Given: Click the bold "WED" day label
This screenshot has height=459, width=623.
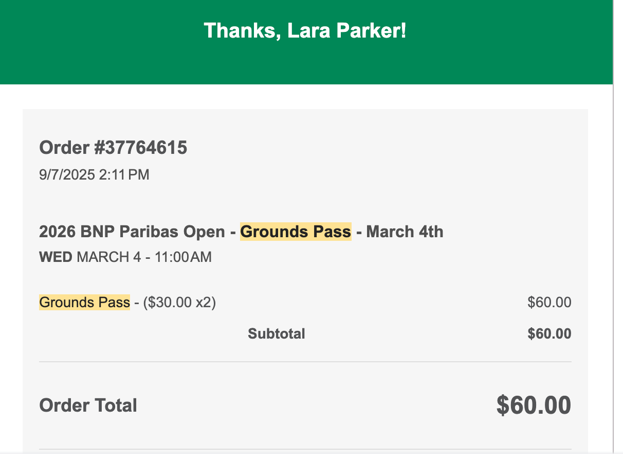Looking at the screenshot, I should point(56,257).
